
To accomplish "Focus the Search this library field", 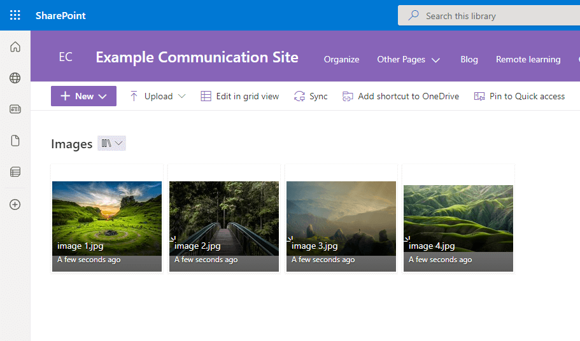I will [488, 15].
